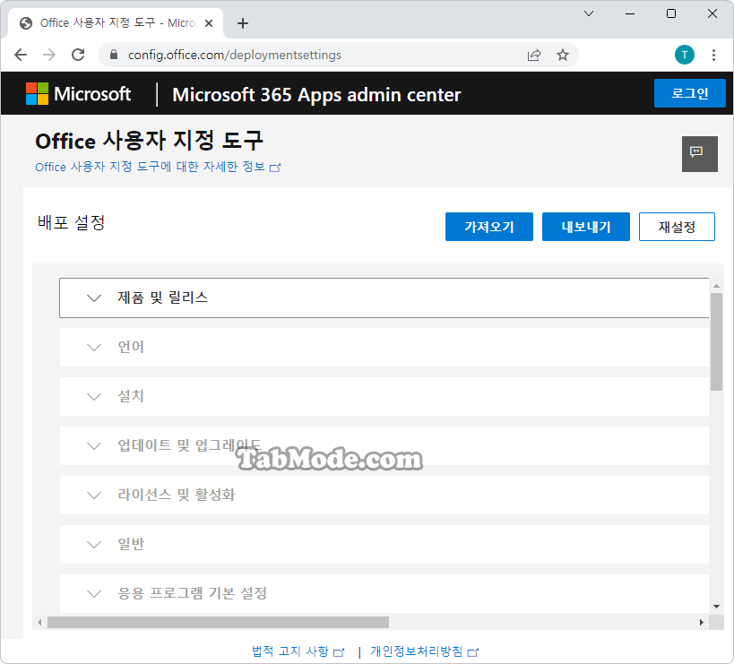Open Chrome three-dot menu

pyautogui.click(x=713, y=56)
